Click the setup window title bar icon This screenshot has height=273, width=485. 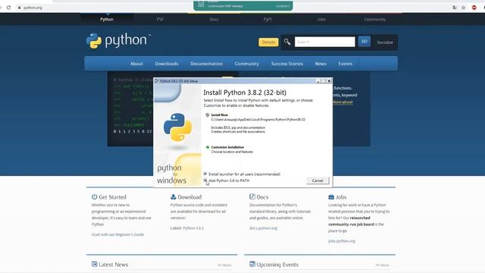pos(157,81)
